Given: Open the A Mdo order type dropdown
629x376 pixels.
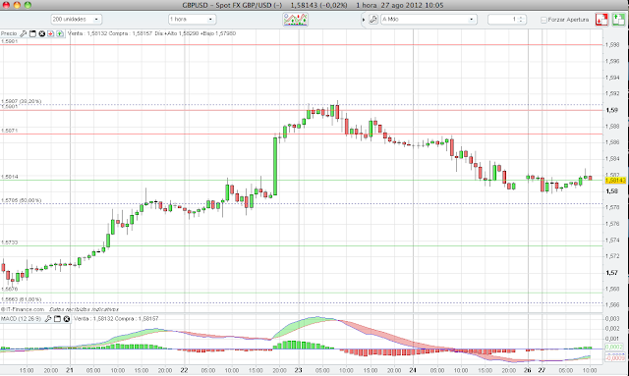Looking at the screenshot, I should coord(429,20).
